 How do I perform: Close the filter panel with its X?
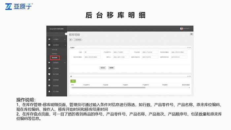190,48
